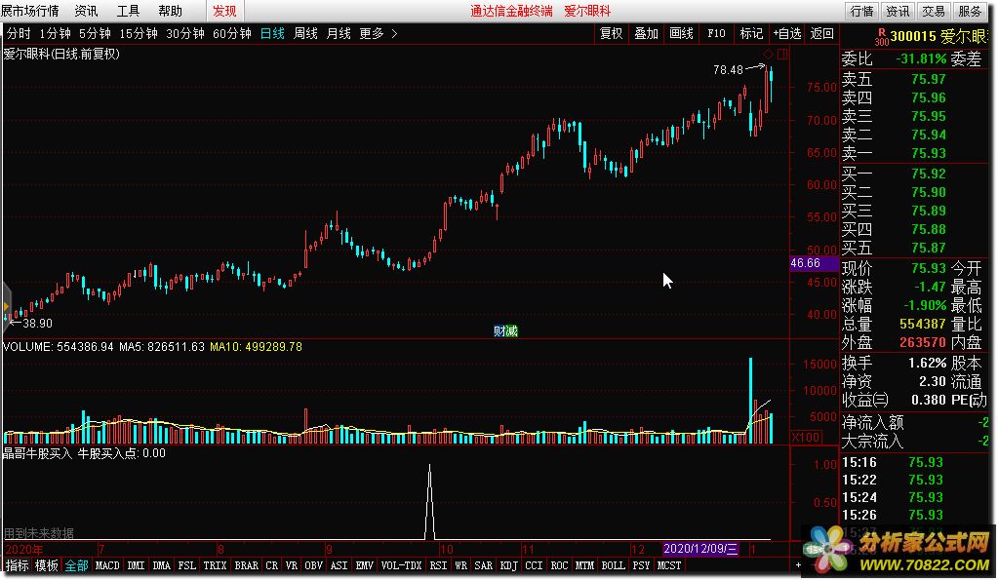
Task: Click the 买五 price 75.87
Action: click(928, 248)
